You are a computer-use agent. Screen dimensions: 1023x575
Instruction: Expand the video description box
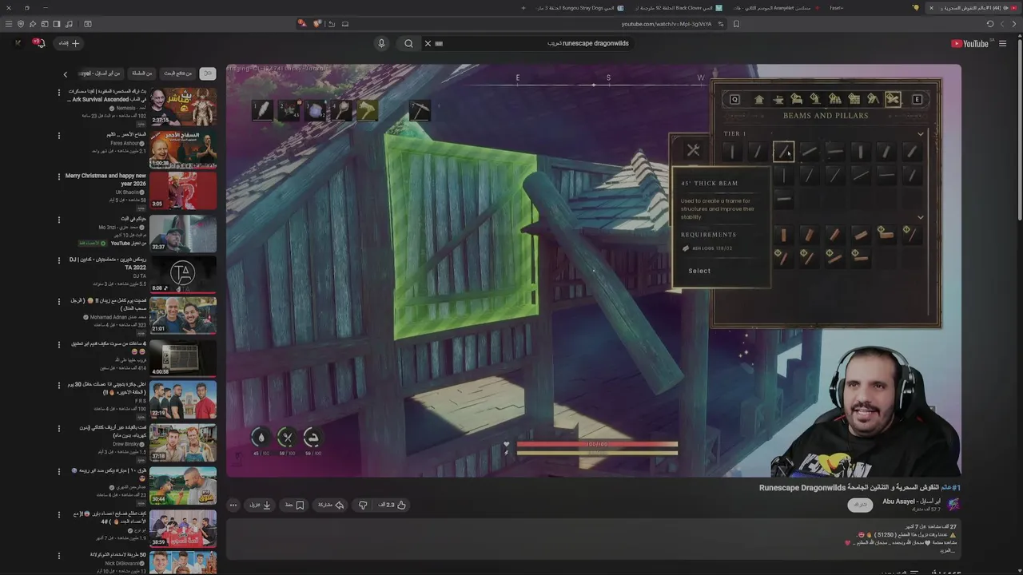point(593,539)
